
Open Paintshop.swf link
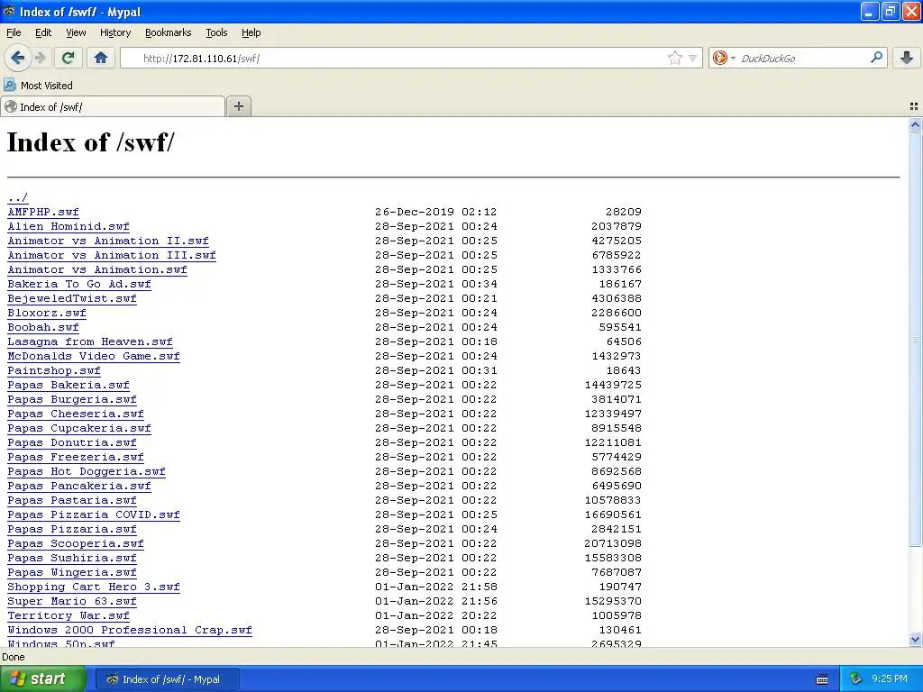pyautogui.click(x=53, y=370)
